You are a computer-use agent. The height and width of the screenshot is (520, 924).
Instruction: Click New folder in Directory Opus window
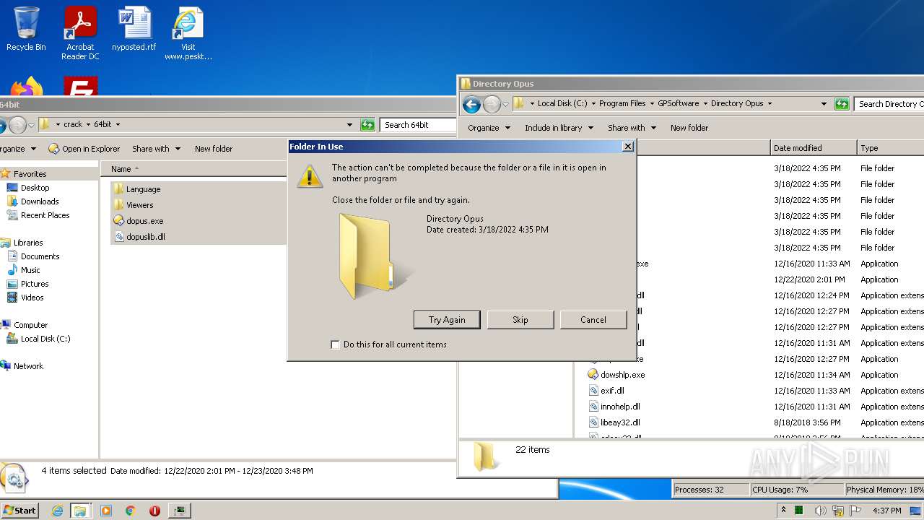(x=689, y=128)
